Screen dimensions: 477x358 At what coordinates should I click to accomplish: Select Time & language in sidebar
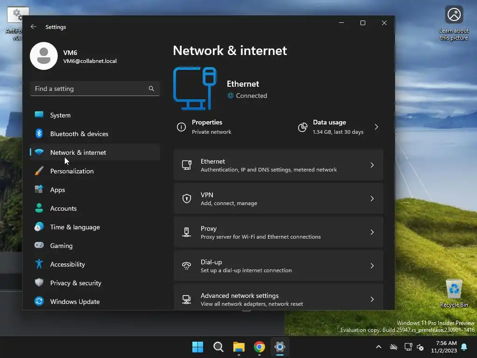coord(95,227)
